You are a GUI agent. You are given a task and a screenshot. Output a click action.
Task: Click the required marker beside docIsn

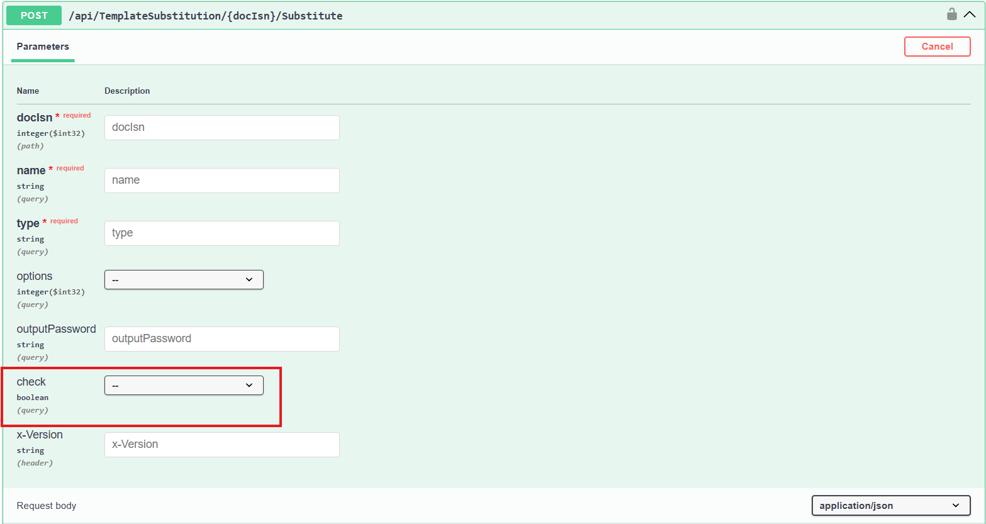pyautogui.click(x=76, y=115)
